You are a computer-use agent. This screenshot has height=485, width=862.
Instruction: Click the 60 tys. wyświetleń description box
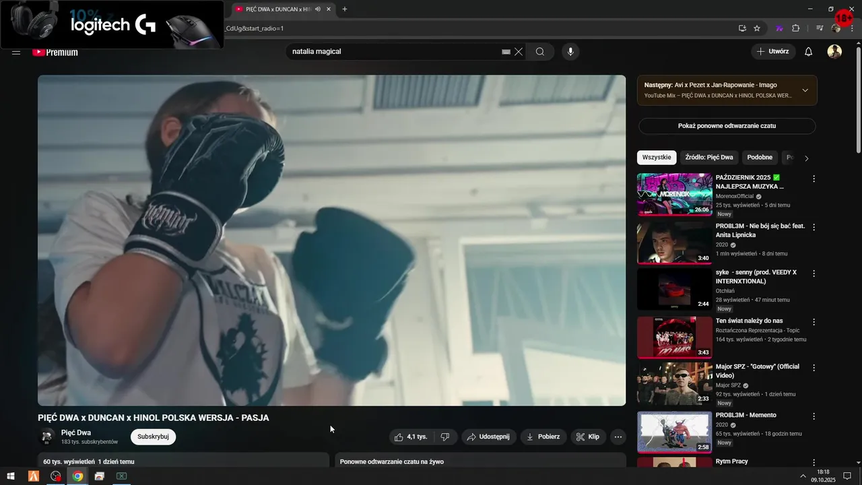184,460
